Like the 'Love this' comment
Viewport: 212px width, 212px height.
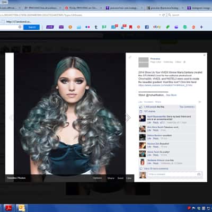coord(149,163)
